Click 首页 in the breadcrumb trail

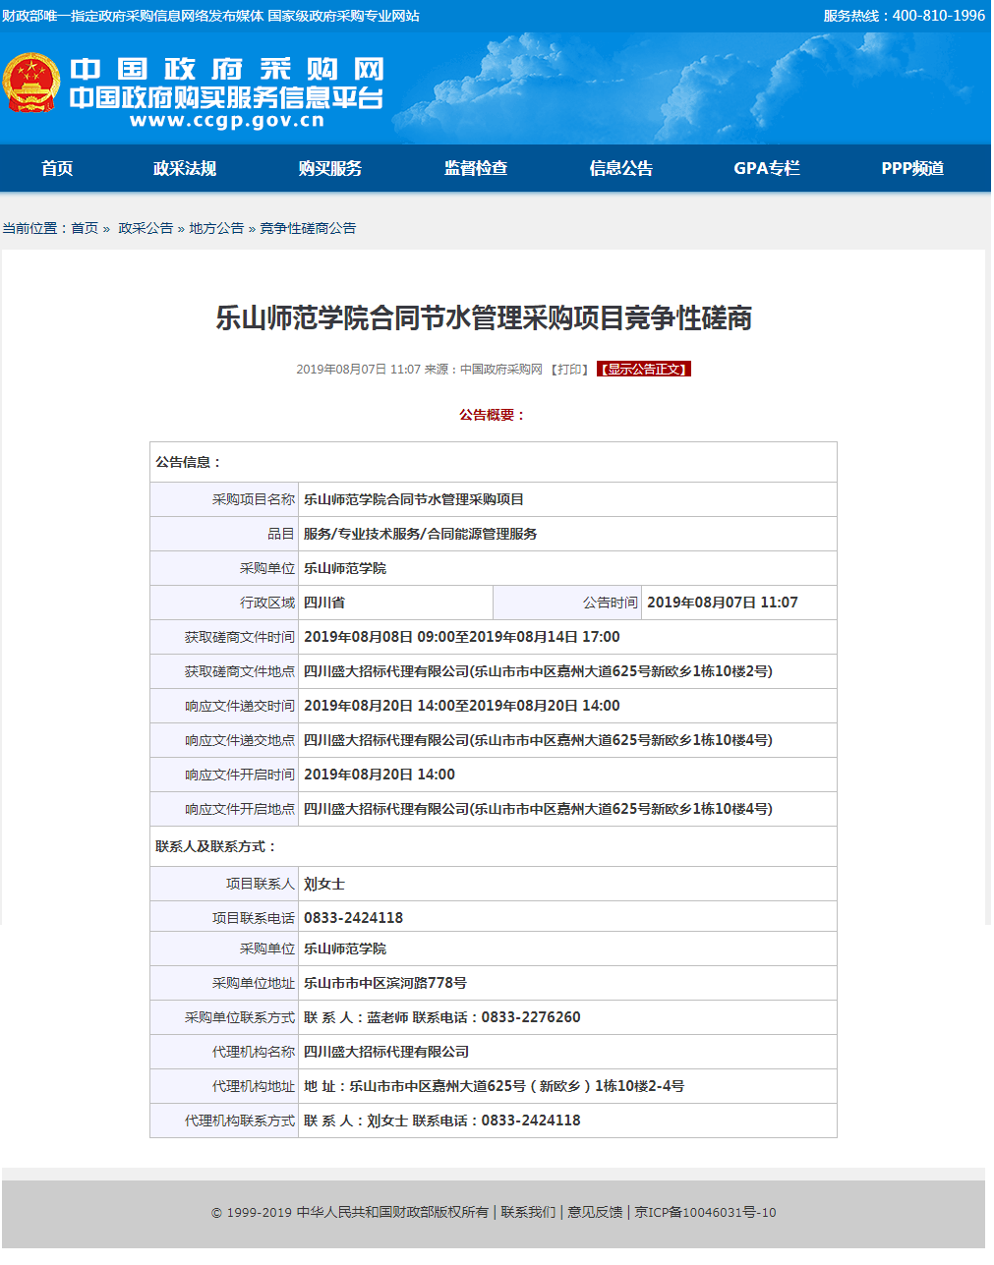(x=85, y=228)
